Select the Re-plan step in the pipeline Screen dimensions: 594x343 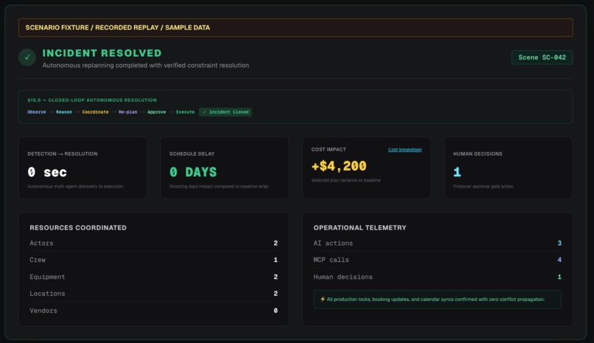coord(128,112)
